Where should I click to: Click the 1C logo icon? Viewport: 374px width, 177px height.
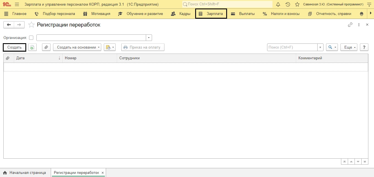[x=6, y=4]
